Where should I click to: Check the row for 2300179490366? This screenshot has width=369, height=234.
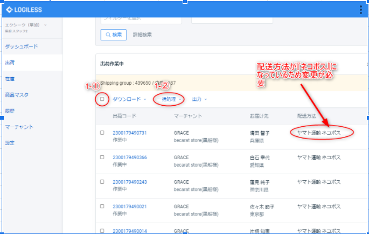[102, 157]
